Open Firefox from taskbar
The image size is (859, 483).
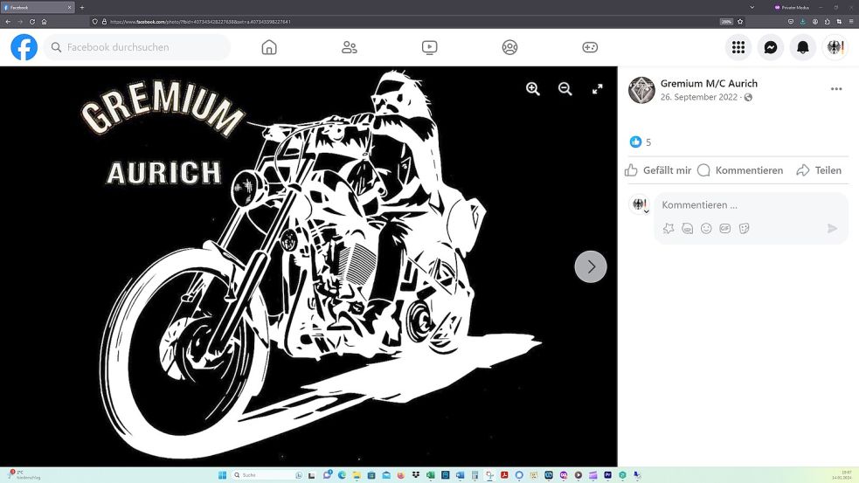click(x=401, y=475)
